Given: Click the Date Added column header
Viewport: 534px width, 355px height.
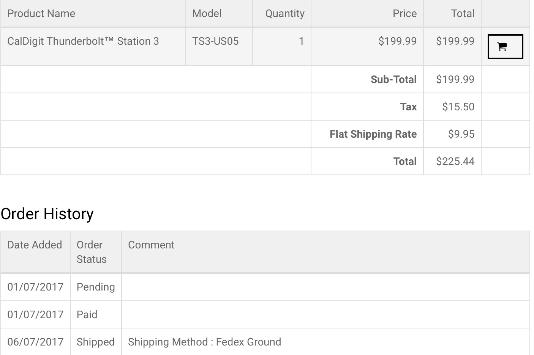Looking at the screenshot, I should [x=35, y=245].
